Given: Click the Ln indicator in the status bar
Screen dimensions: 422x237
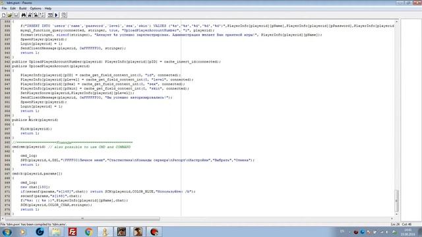Looking at the screenshot, I should [395, 224].
